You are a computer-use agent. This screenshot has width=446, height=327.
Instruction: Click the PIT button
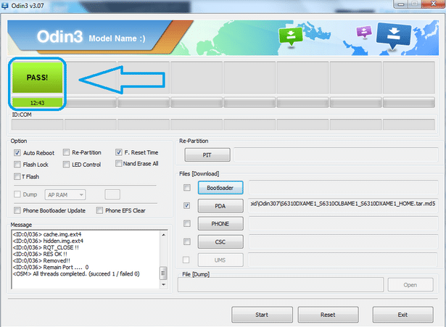pos(207,155)
